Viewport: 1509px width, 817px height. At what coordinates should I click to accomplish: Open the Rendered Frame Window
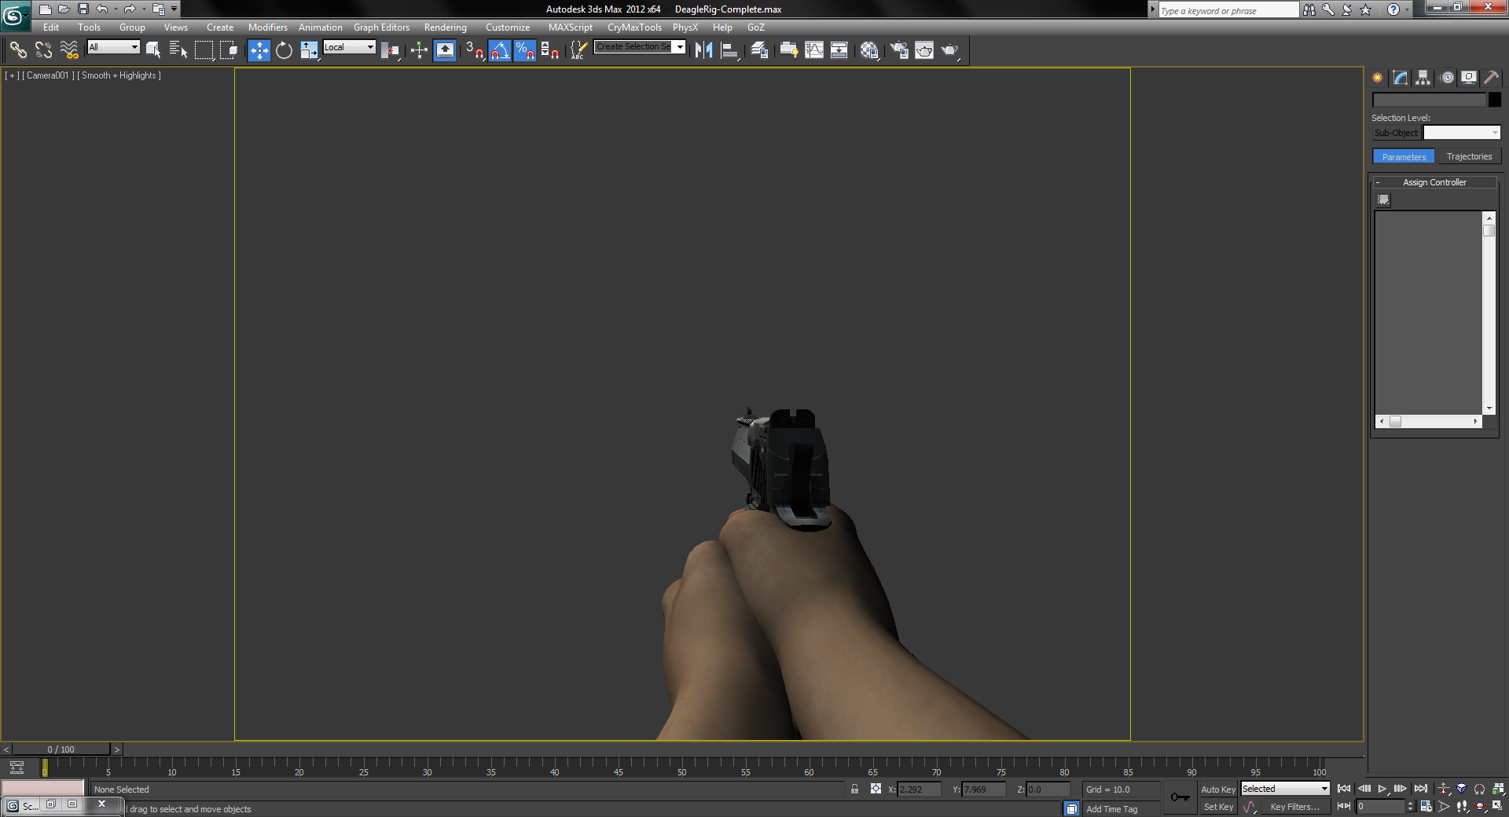[924, 50]
